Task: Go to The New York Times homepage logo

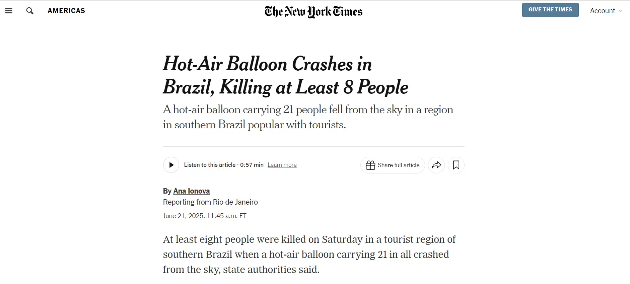Action: click(313, 11)
